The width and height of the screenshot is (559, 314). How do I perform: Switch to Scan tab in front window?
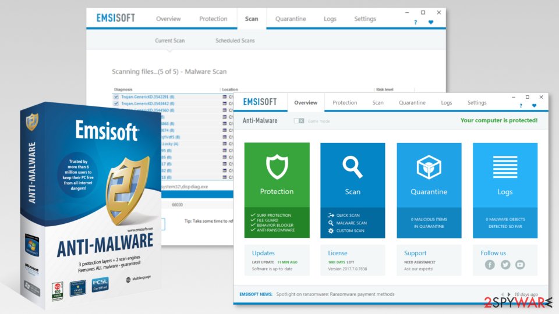(x=378, y=102)
